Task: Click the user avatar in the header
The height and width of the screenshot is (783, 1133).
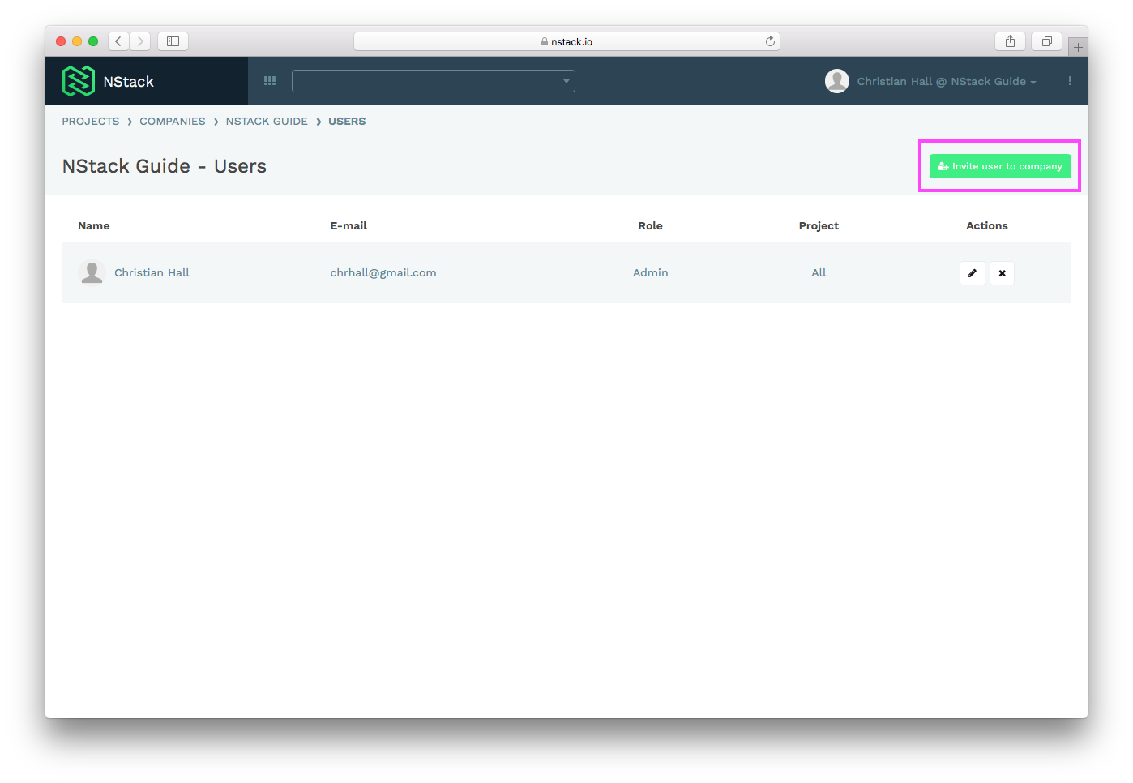Action: (837, 81)
